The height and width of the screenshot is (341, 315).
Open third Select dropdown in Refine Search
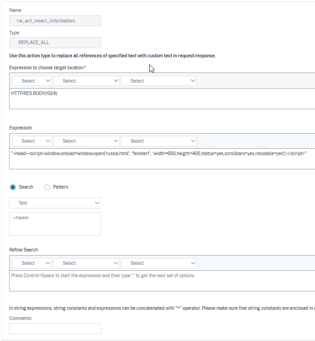[x=159, y=263]
